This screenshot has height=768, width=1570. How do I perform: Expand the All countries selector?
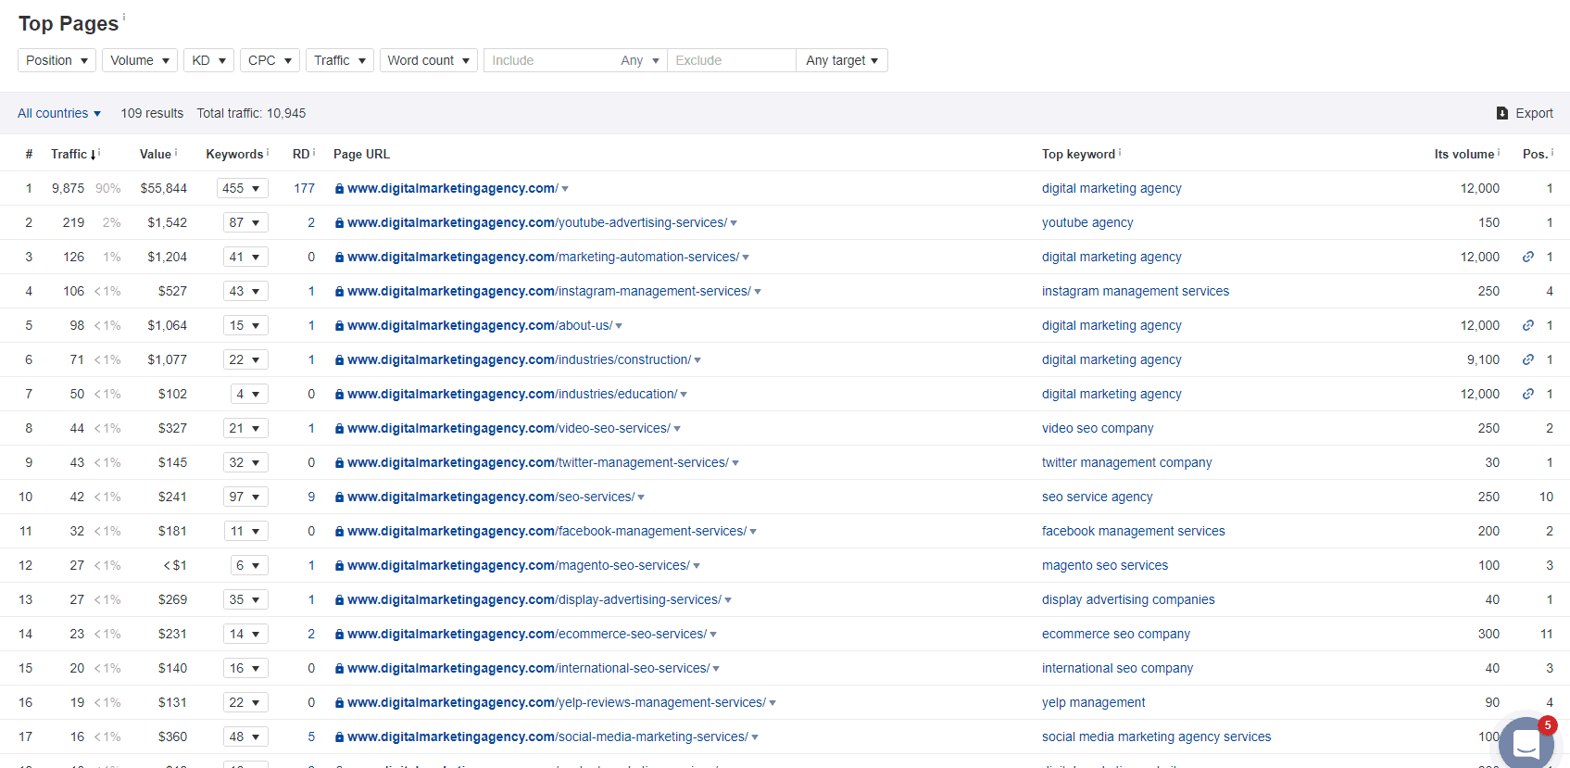coord(59,113)
